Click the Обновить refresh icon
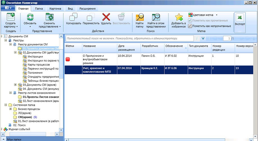 click(30, 17)
